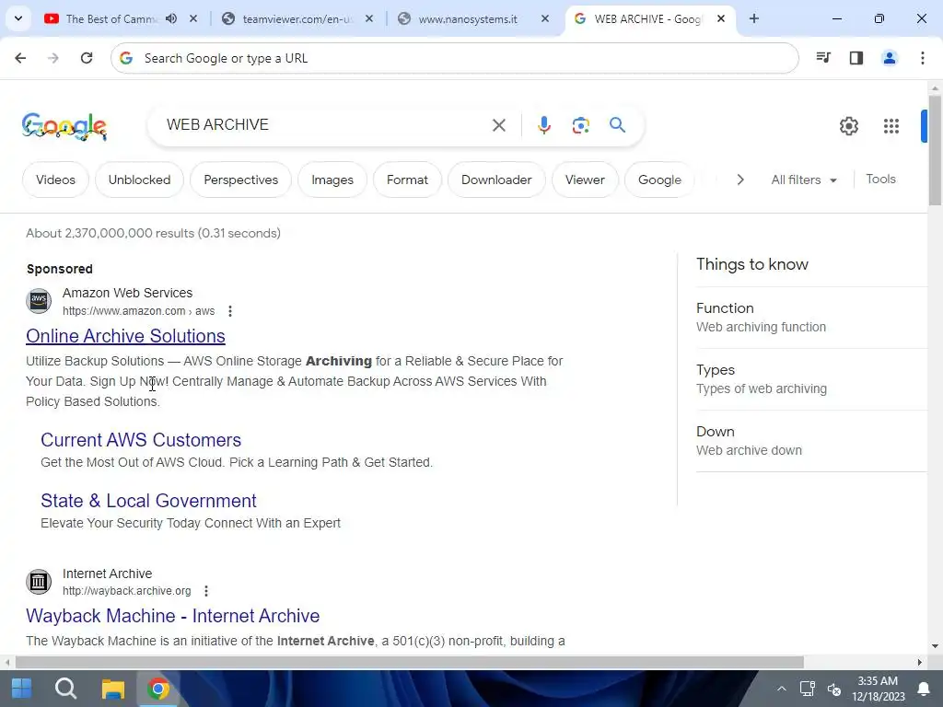Image resolution: width=943 pixels, height=707 pixels.
Task: Expand the All filters dropdown
Action: coord(803,180)
